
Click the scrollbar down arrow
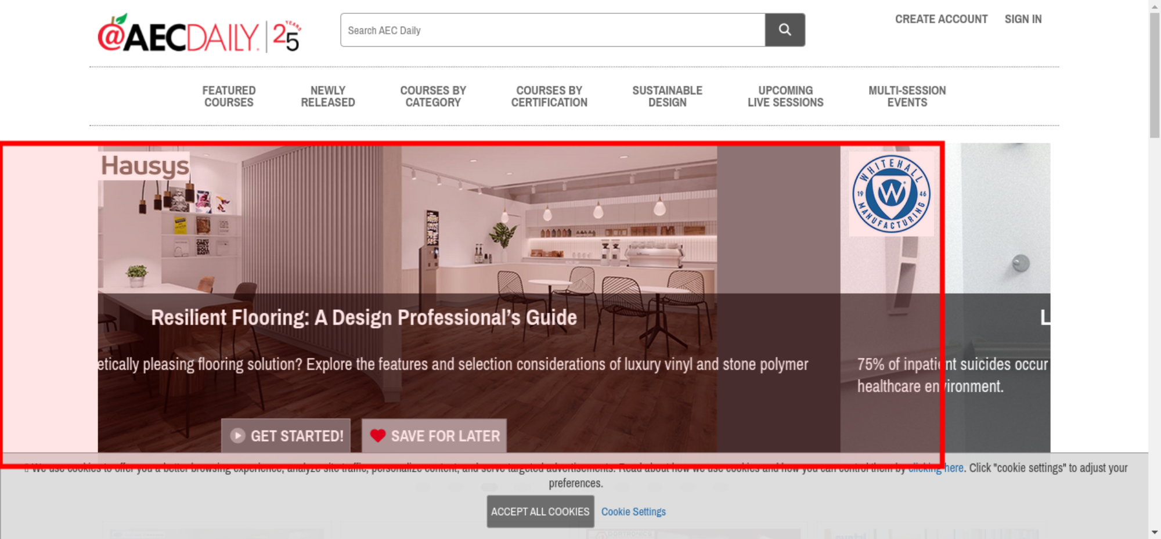[x=1155, y=532]
